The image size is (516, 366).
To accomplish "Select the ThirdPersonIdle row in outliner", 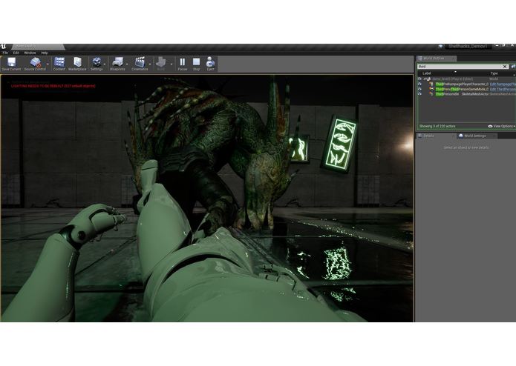I will coord(466,94).
